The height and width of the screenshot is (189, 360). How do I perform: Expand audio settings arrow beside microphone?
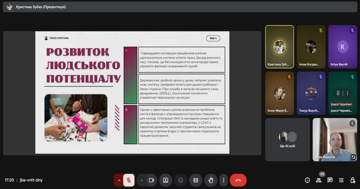[119, 180]
